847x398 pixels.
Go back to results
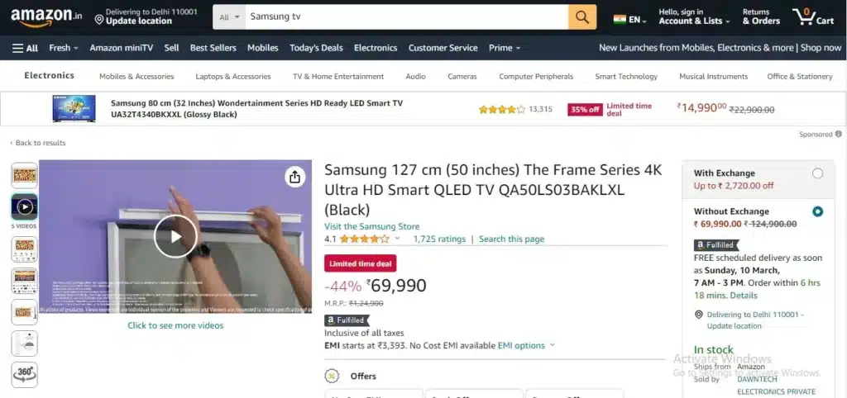38,143
